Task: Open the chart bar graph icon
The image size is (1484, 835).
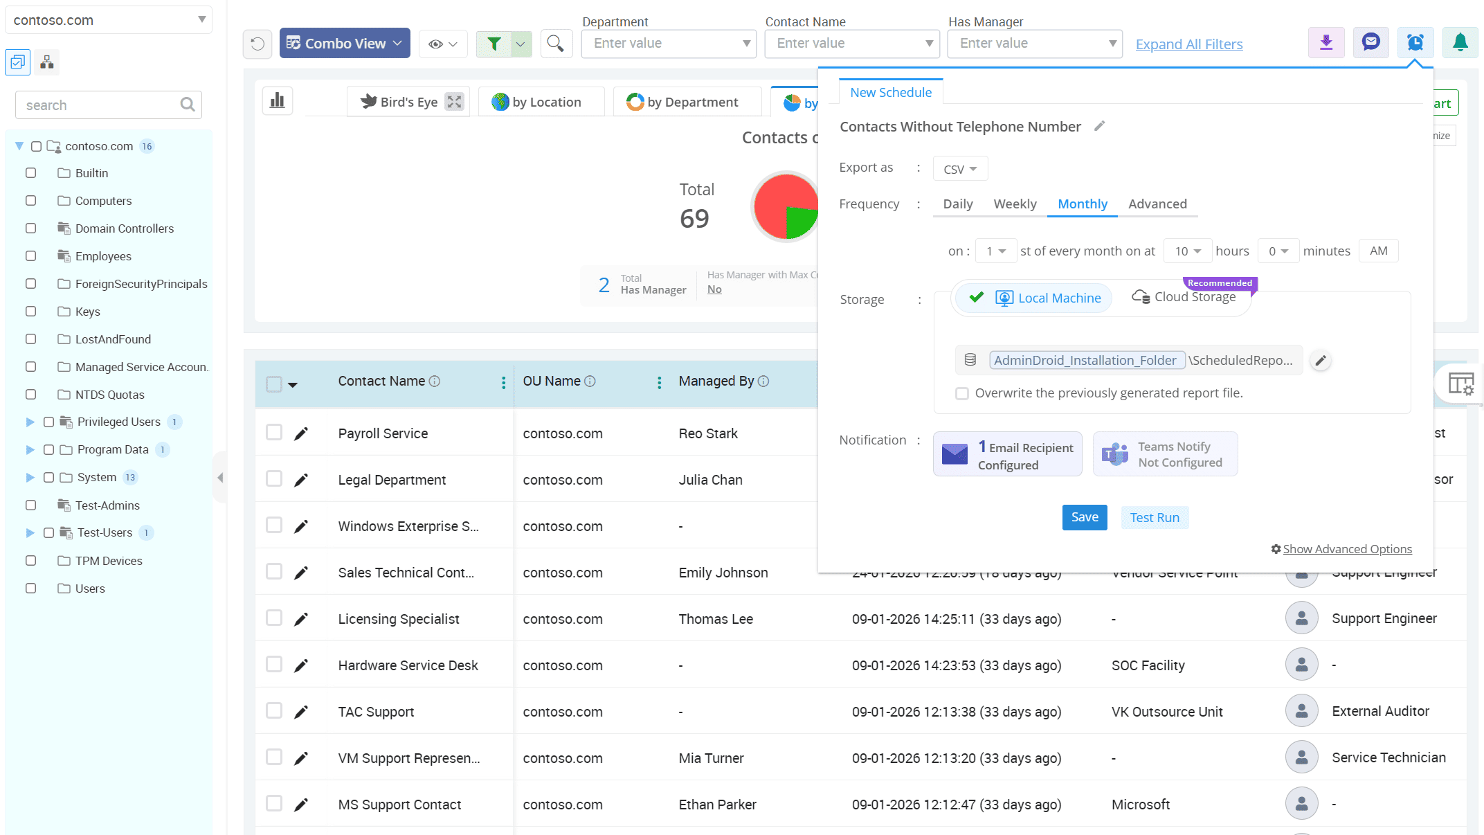Action: click(278, 101)
